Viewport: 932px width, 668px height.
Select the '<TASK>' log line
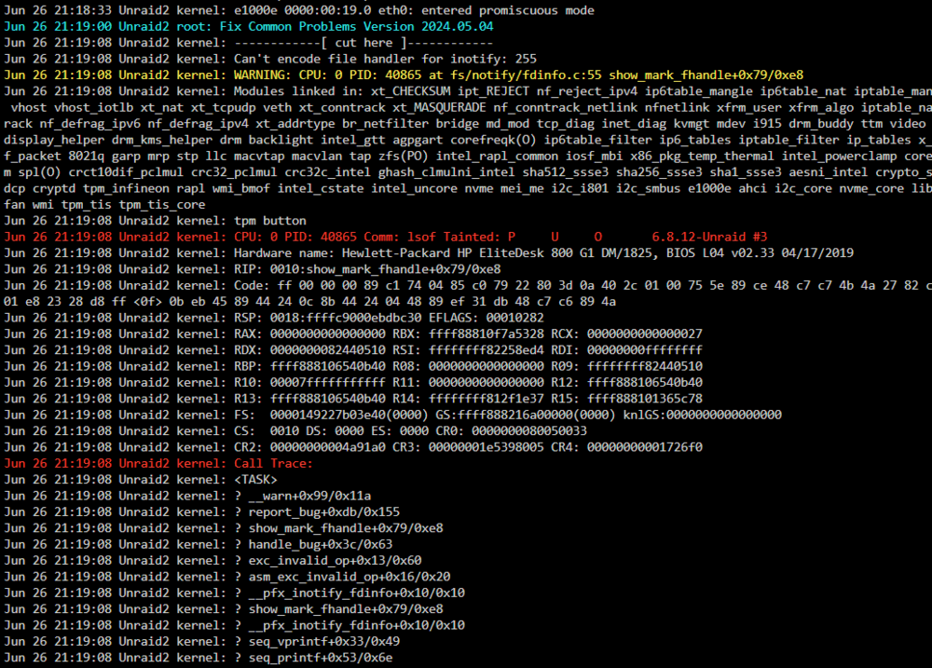point(141,479)
